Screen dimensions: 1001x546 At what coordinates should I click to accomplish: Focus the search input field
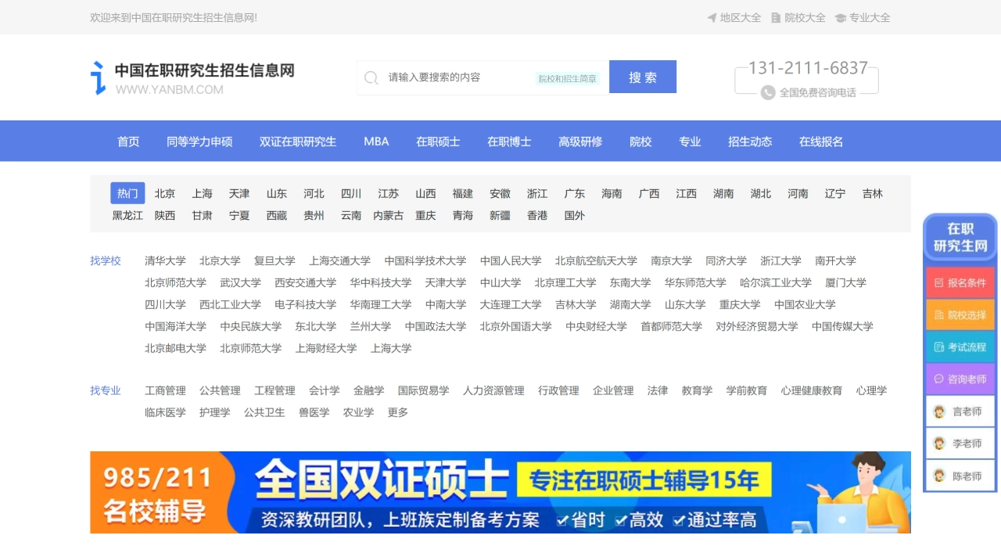483,77
